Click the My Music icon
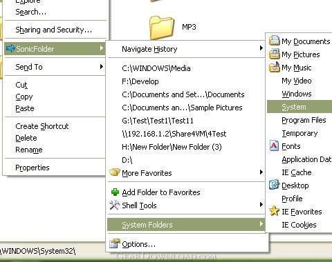This screenshot has width=332, height=262. [274, 67]
